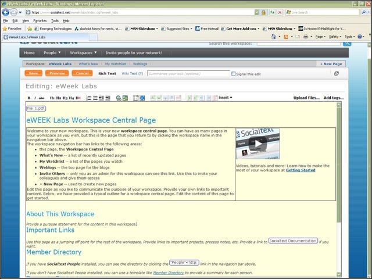Expand the Workspaces menu in Socialtext navigation
The image size is (372, 279).
[x=83, y=53]
